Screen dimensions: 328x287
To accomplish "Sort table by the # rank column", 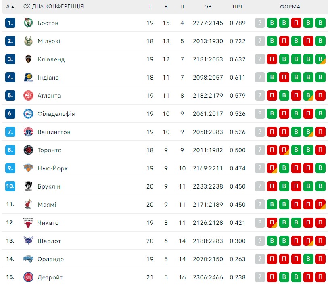I will [10, 7].
